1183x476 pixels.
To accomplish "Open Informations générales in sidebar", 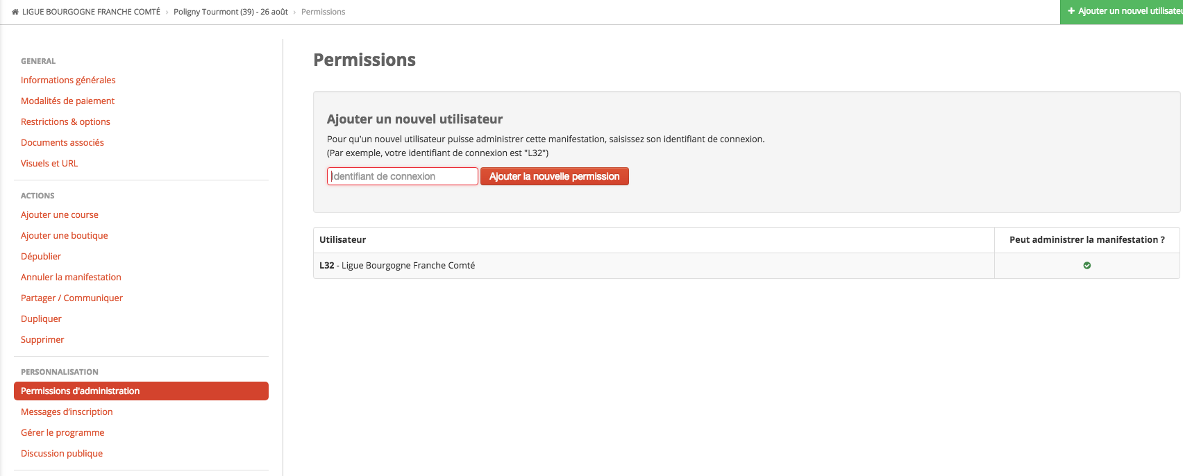I will [x=68, y=80].
